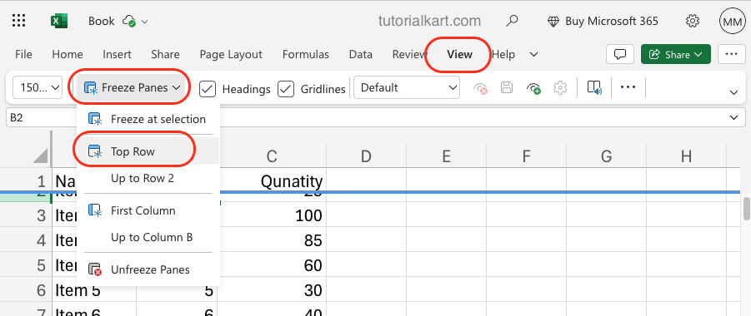
Task: Choose First Column freeze option
Action: pyautogui.click(x=148, y=211)
